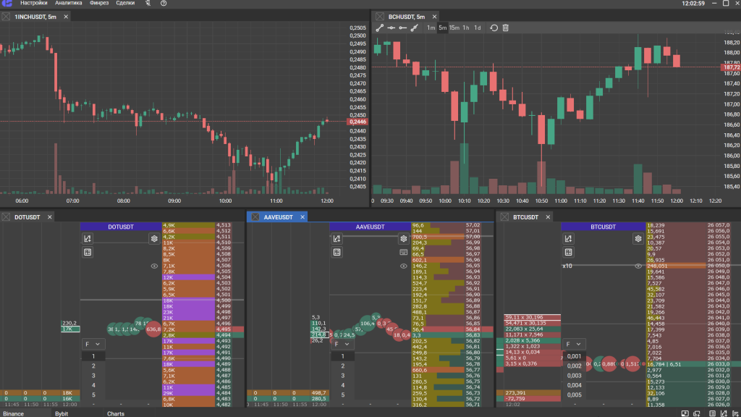Viewport: 741px width, 417px height.
Task: Close the 1INCHUSDT chart tab
Action: (x=66, y=16)
